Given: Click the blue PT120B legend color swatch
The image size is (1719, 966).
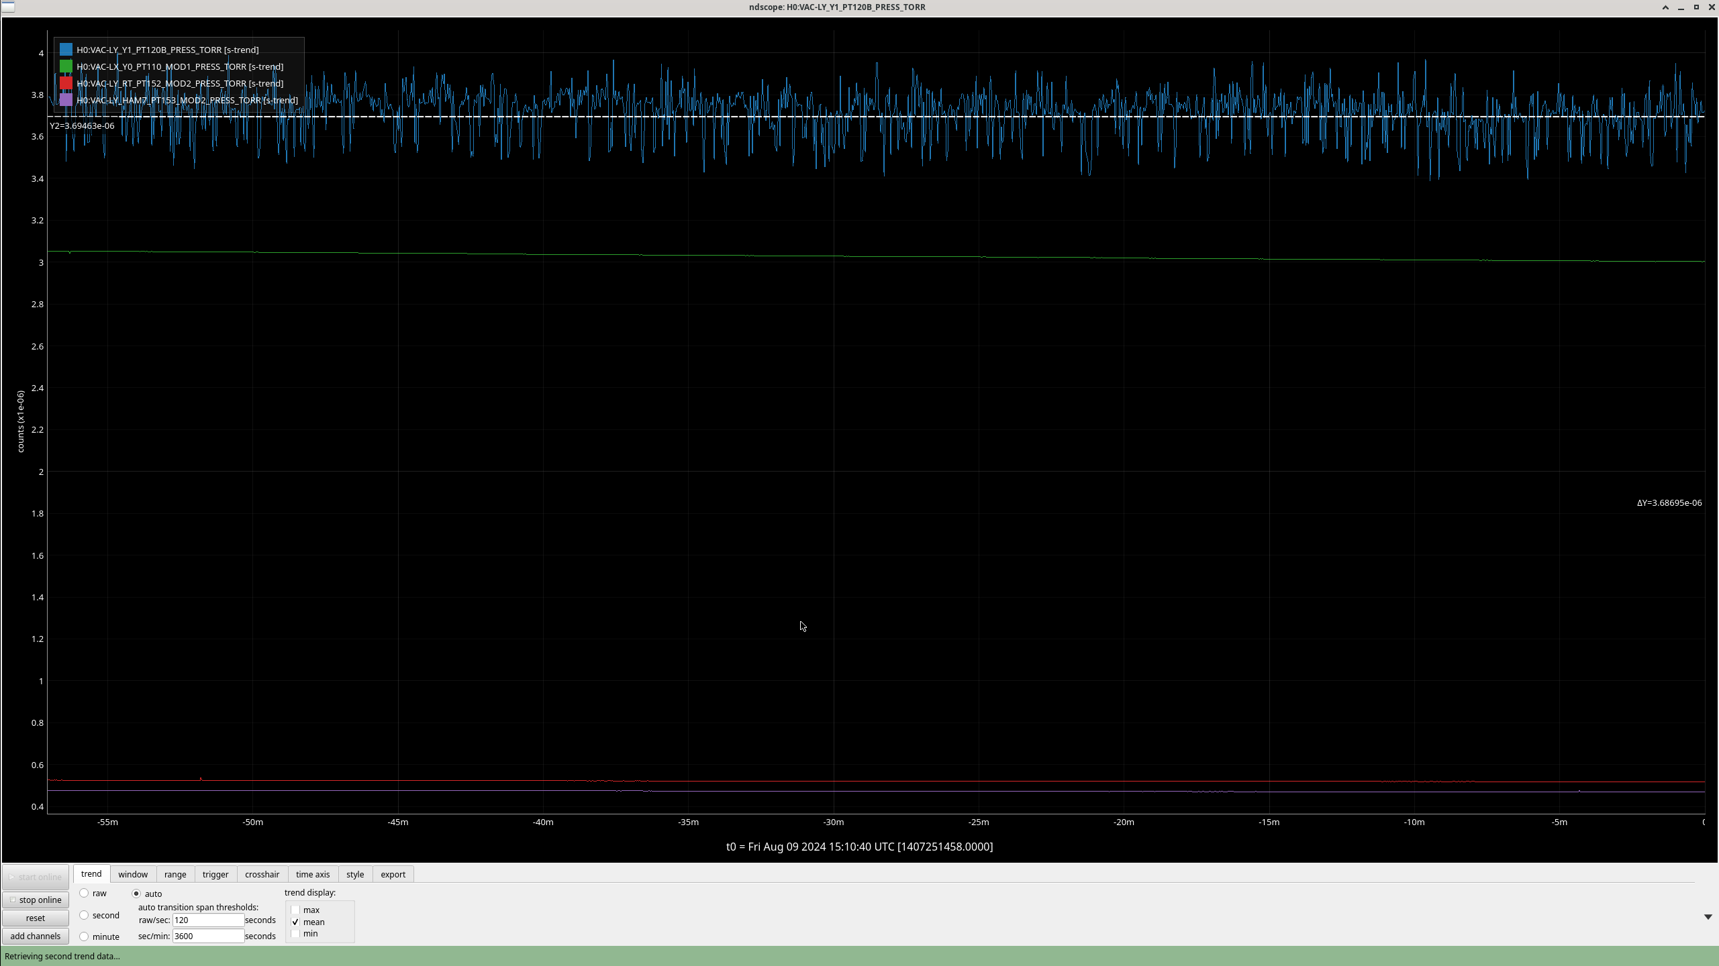Looking at the screenshot, I should (66, 50).
